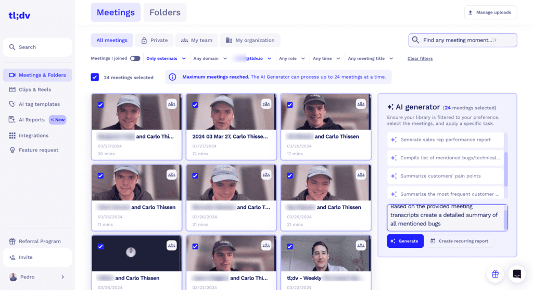Viewport: 533px width, 290px height.
Task: Uncheck the 2024 03 Mar 27 meeting checkbox
Action: pyautogui.click(x=195, y=105)
